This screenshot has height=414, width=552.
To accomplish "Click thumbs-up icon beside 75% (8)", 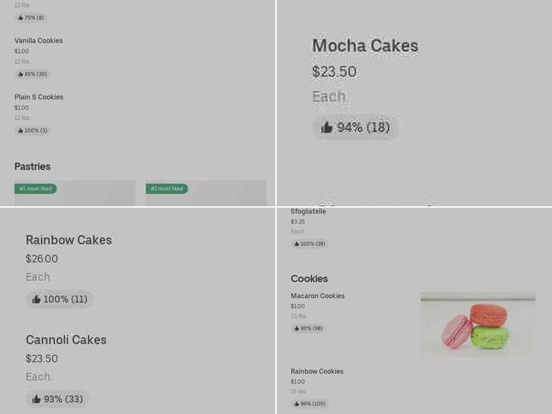I will (x=21, y=18).
